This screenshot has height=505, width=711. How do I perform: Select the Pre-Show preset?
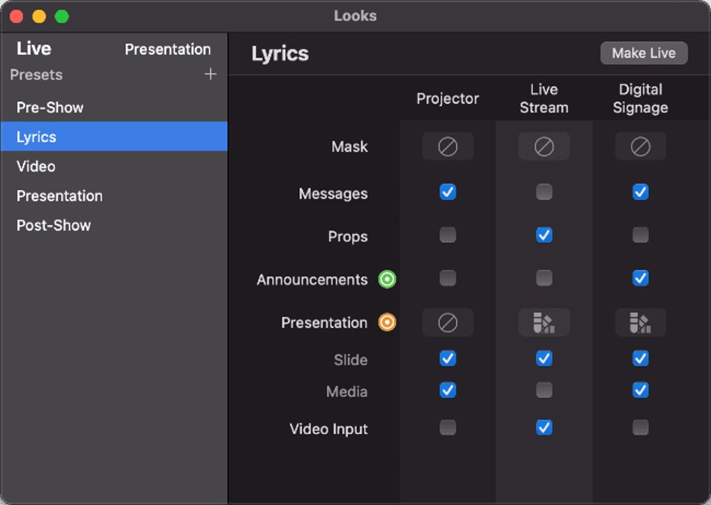pyautogui.click(x=114, y=107)
